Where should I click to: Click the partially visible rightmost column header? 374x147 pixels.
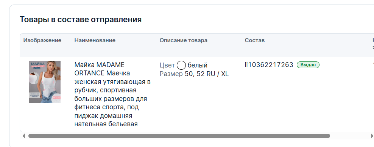point(373,43)
